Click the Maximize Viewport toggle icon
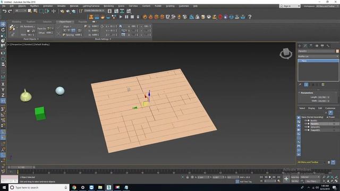This screenshot has height=191, width=340. tap(336, 181)
